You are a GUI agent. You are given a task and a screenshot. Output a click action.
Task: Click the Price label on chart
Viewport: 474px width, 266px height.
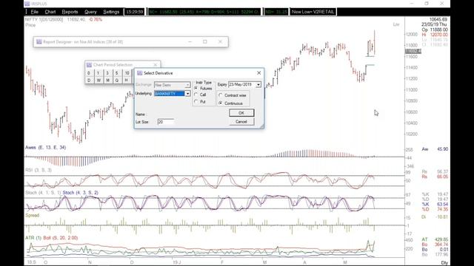point(30,25)
